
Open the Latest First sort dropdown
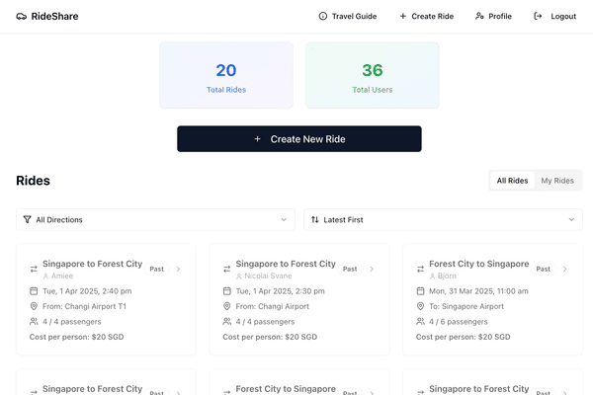[443, 219]
